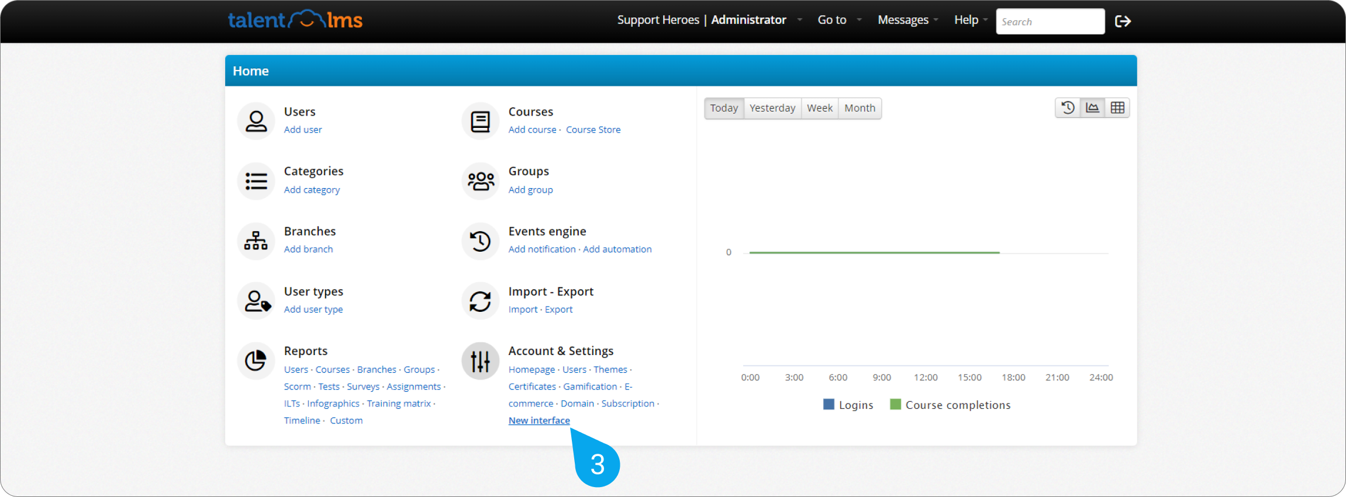Open the Assignments report link
Viewport: 1346px width, 497px height.
tap(413, 387)
